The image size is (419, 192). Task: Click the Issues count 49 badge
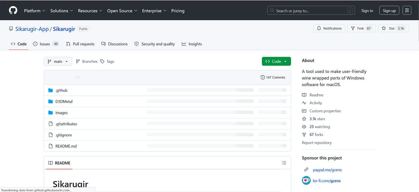point(56,44)
